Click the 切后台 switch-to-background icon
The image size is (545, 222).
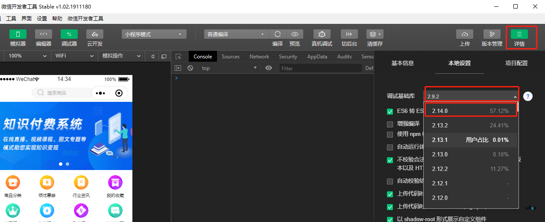coord(349,34)
